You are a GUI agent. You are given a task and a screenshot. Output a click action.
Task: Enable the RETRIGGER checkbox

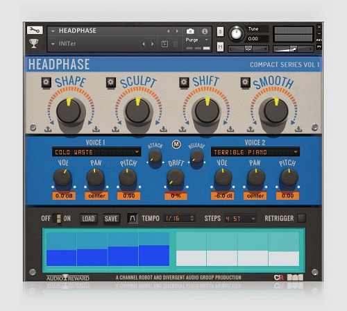coord(301,218)
